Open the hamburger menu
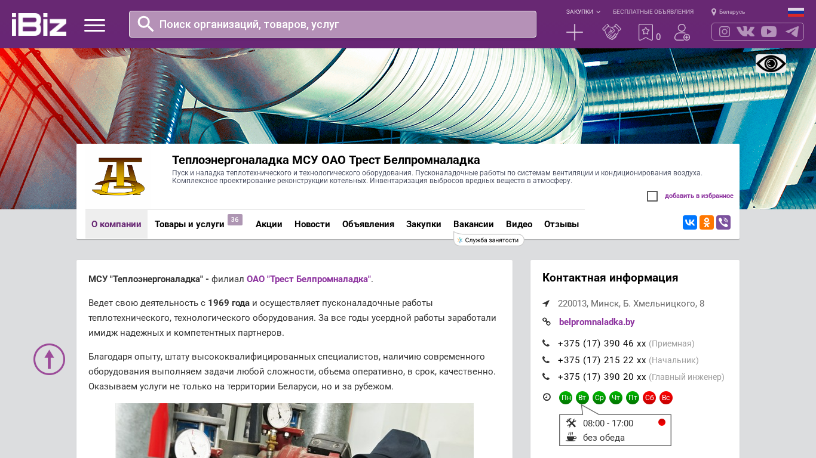816x458 pixels. click(94, 25)
